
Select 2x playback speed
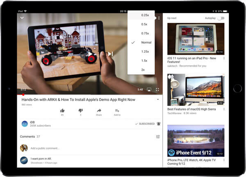[141, 70]
